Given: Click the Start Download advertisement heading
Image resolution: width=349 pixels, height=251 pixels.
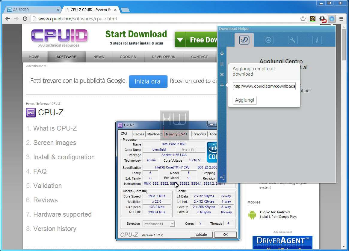Looking at the screenshot, I should (x=136, y=34).
